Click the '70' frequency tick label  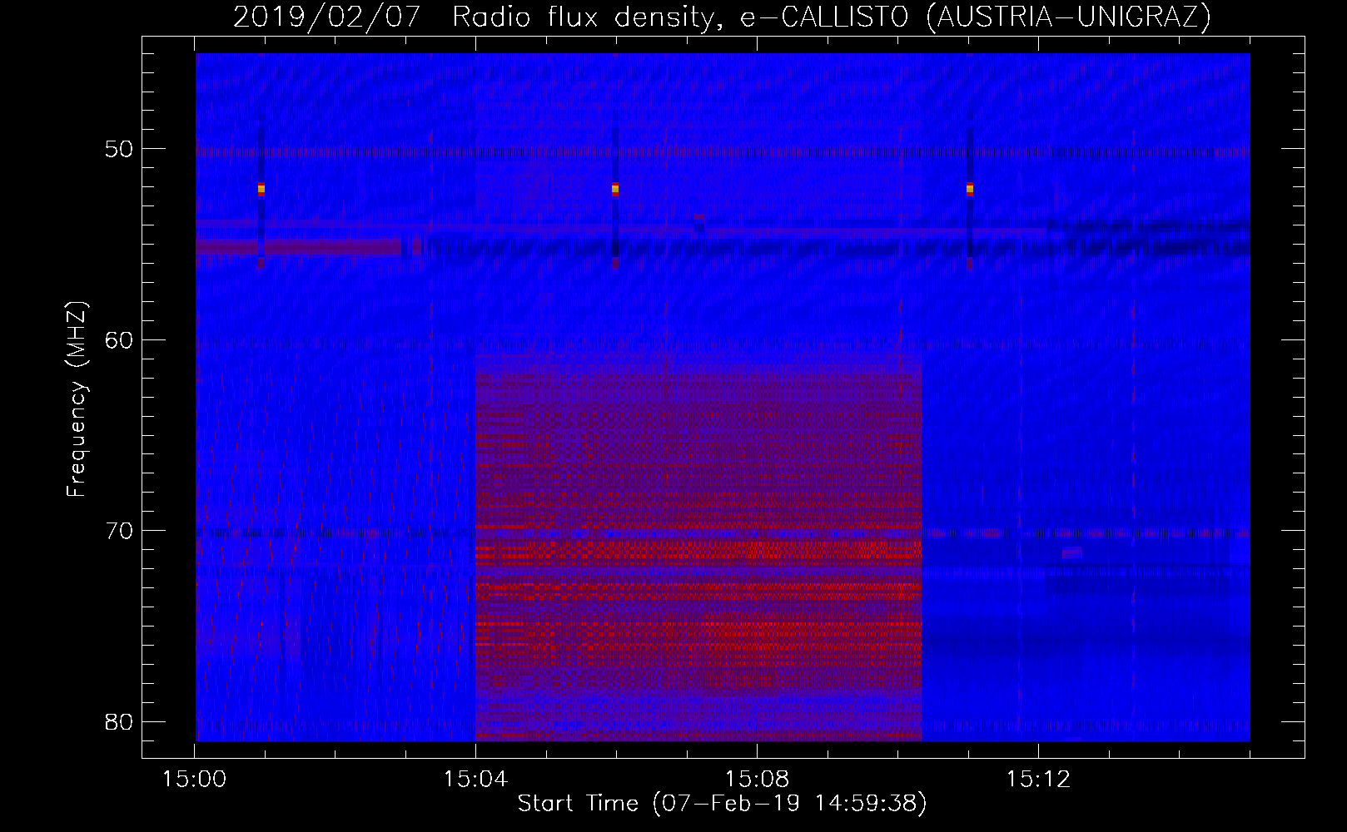119,530
